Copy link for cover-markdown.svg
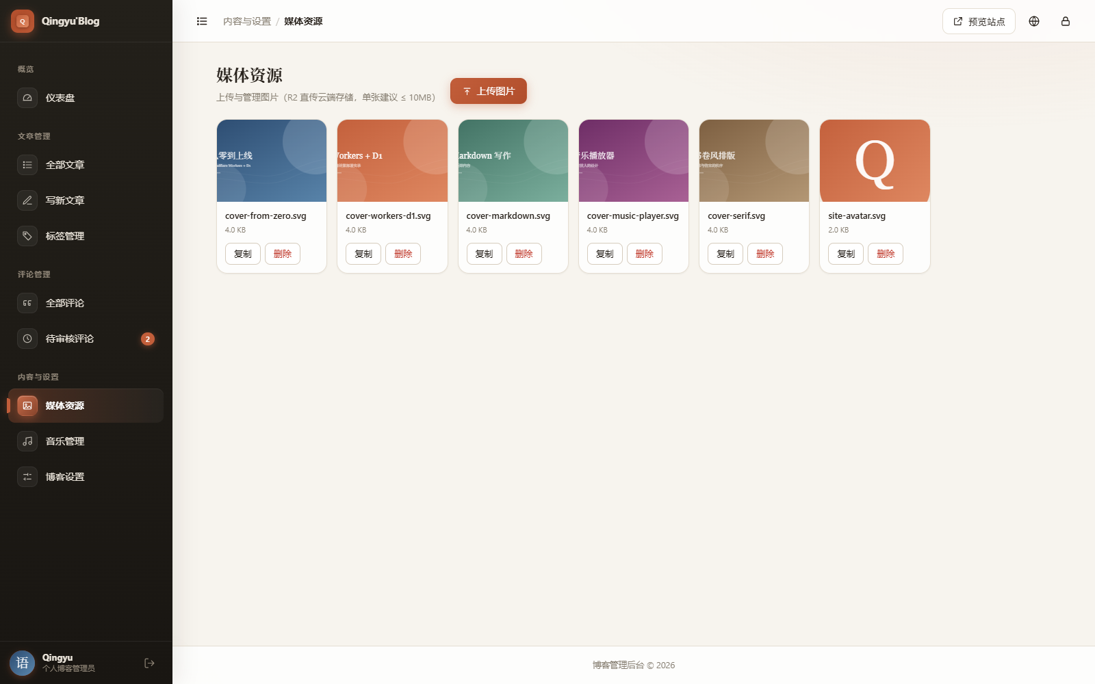Image resolution: width=1095 pixels, height=684 pixels. (x=484, y=254)
